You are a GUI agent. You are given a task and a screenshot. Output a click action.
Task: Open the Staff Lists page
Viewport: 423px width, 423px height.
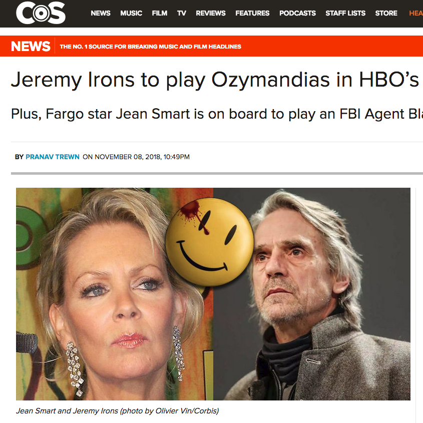[x=345, y=13]
